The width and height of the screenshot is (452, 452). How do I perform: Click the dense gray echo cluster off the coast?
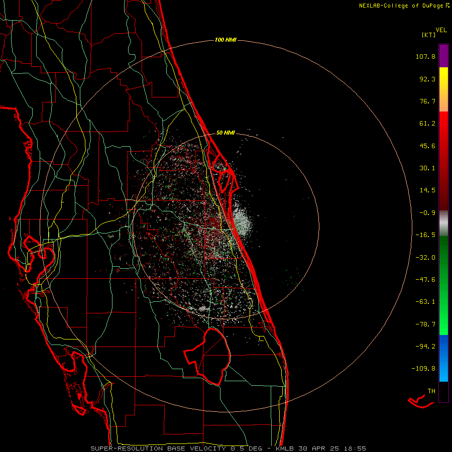click(x=242, y=222)
